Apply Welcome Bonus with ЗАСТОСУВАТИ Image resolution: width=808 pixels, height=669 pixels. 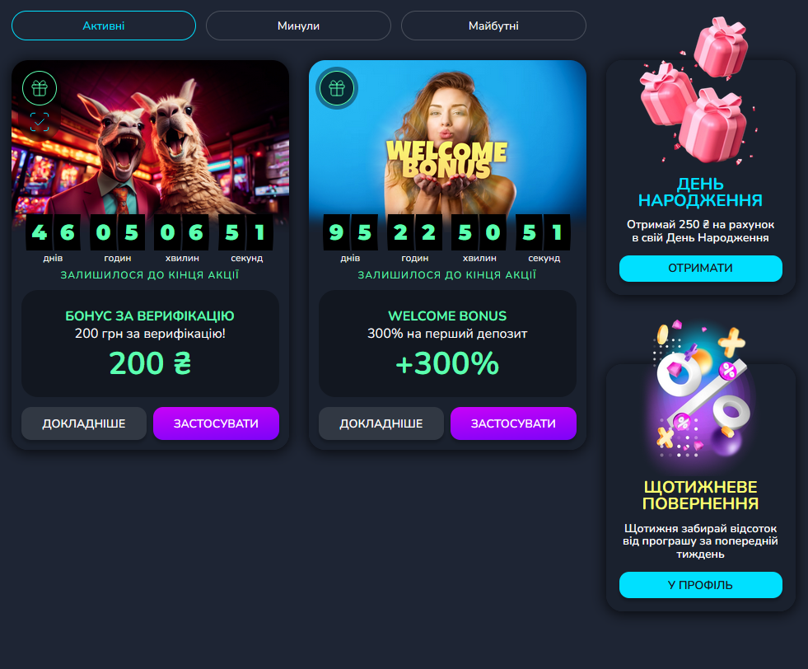click(x=513, y=423)
